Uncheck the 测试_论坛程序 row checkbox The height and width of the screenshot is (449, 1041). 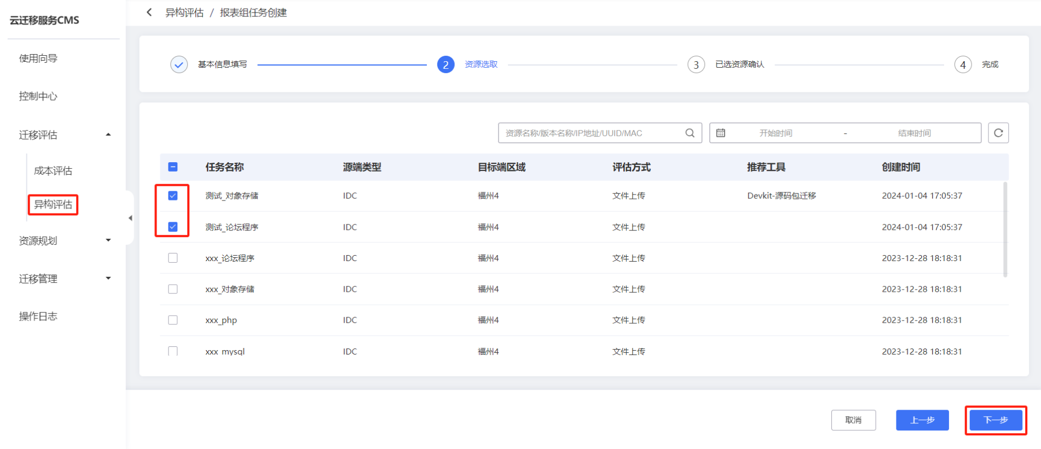173,227
